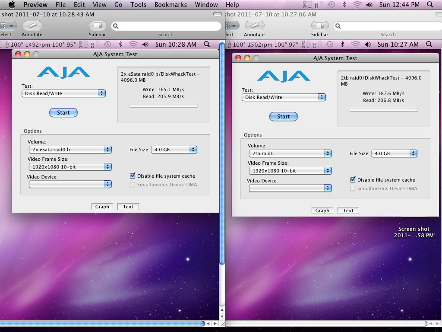Click the Time Machine icon in the left screenshot's menu bar
This screenshot has height=332, width=442.
click(107, 45)
